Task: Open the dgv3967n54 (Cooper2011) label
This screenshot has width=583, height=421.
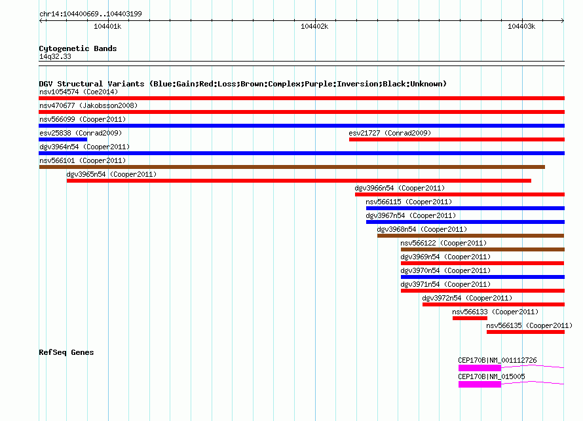Action: coord(411,215)
